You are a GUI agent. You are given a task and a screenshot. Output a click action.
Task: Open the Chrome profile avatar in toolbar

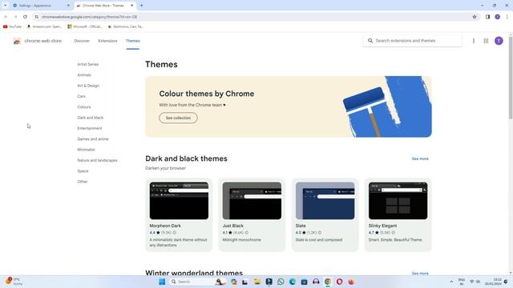(497, 17)
